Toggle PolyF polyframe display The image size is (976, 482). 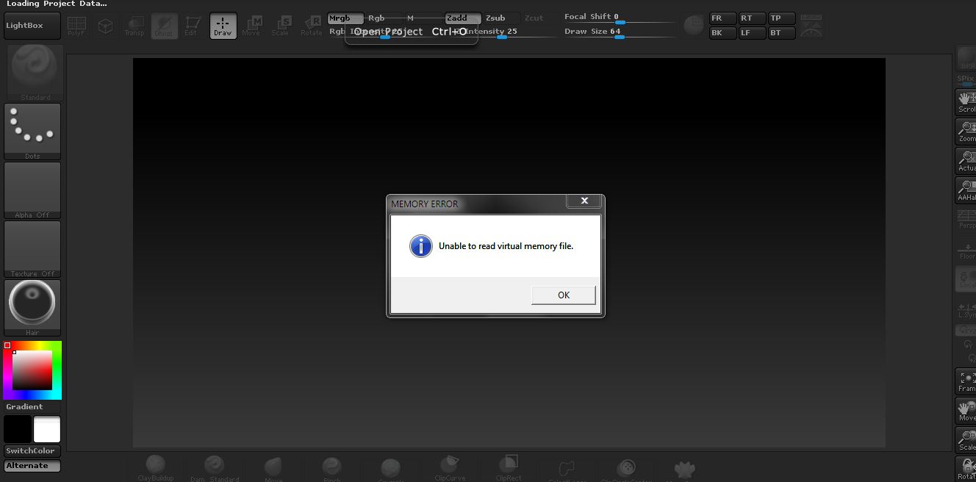[x=76, y=26]
